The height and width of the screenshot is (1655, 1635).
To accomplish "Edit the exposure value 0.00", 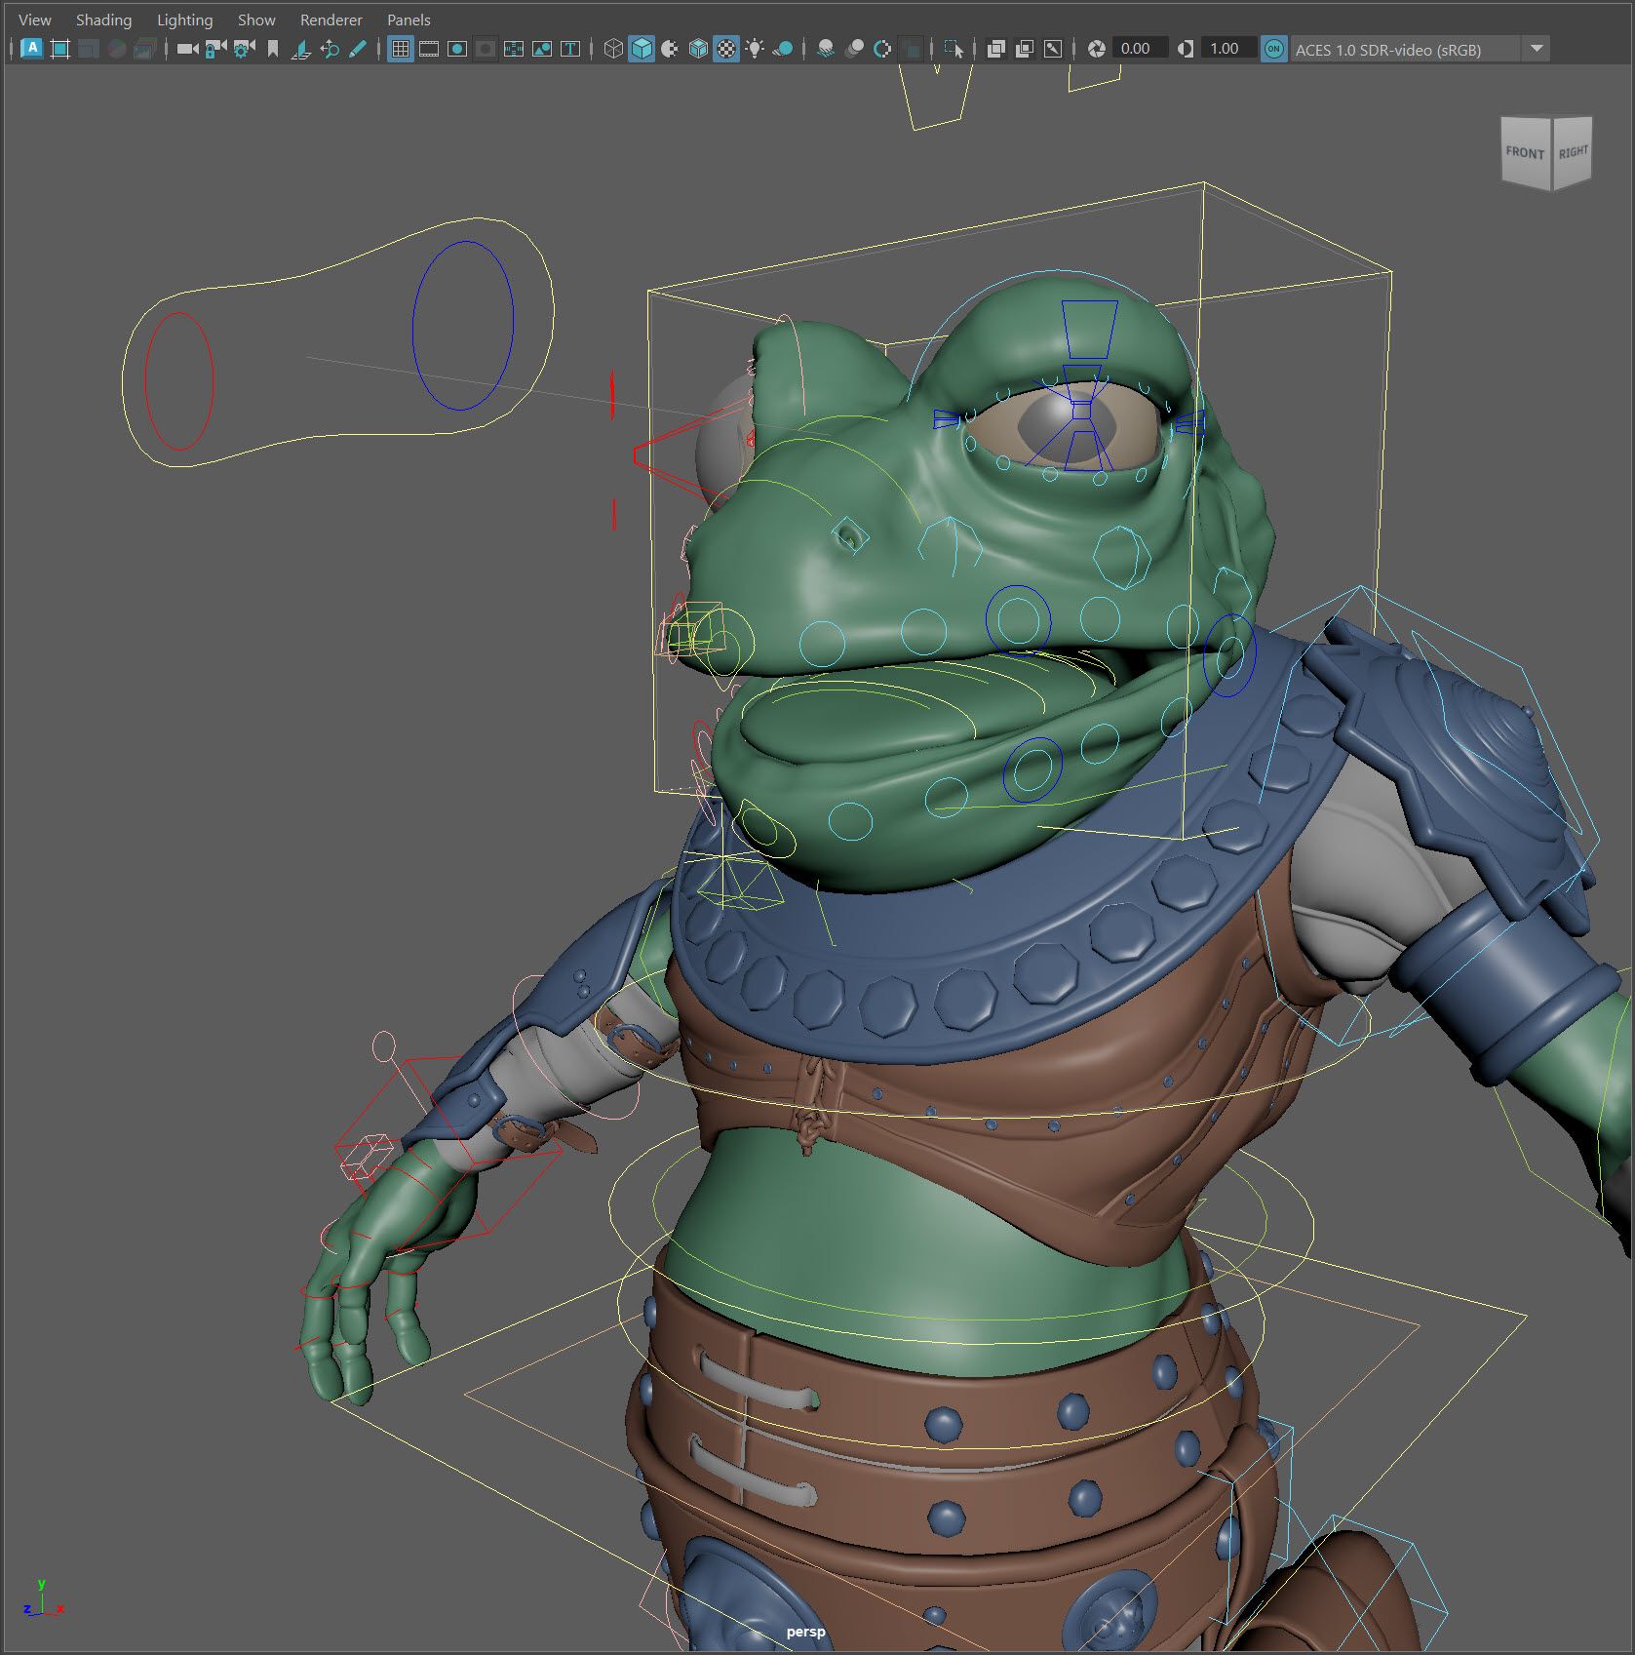I will pos(1139,49).
